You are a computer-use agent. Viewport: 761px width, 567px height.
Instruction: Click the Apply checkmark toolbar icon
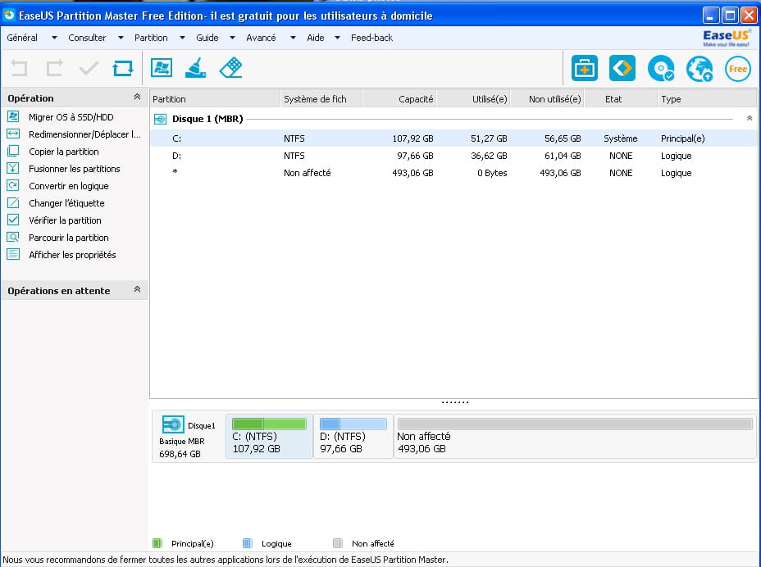[x=89, y=68]
